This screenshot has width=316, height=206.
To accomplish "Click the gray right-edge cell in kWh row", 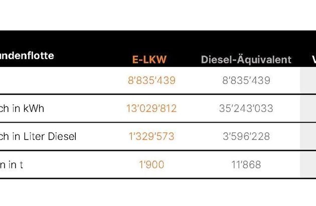I will tap(308, 108).
